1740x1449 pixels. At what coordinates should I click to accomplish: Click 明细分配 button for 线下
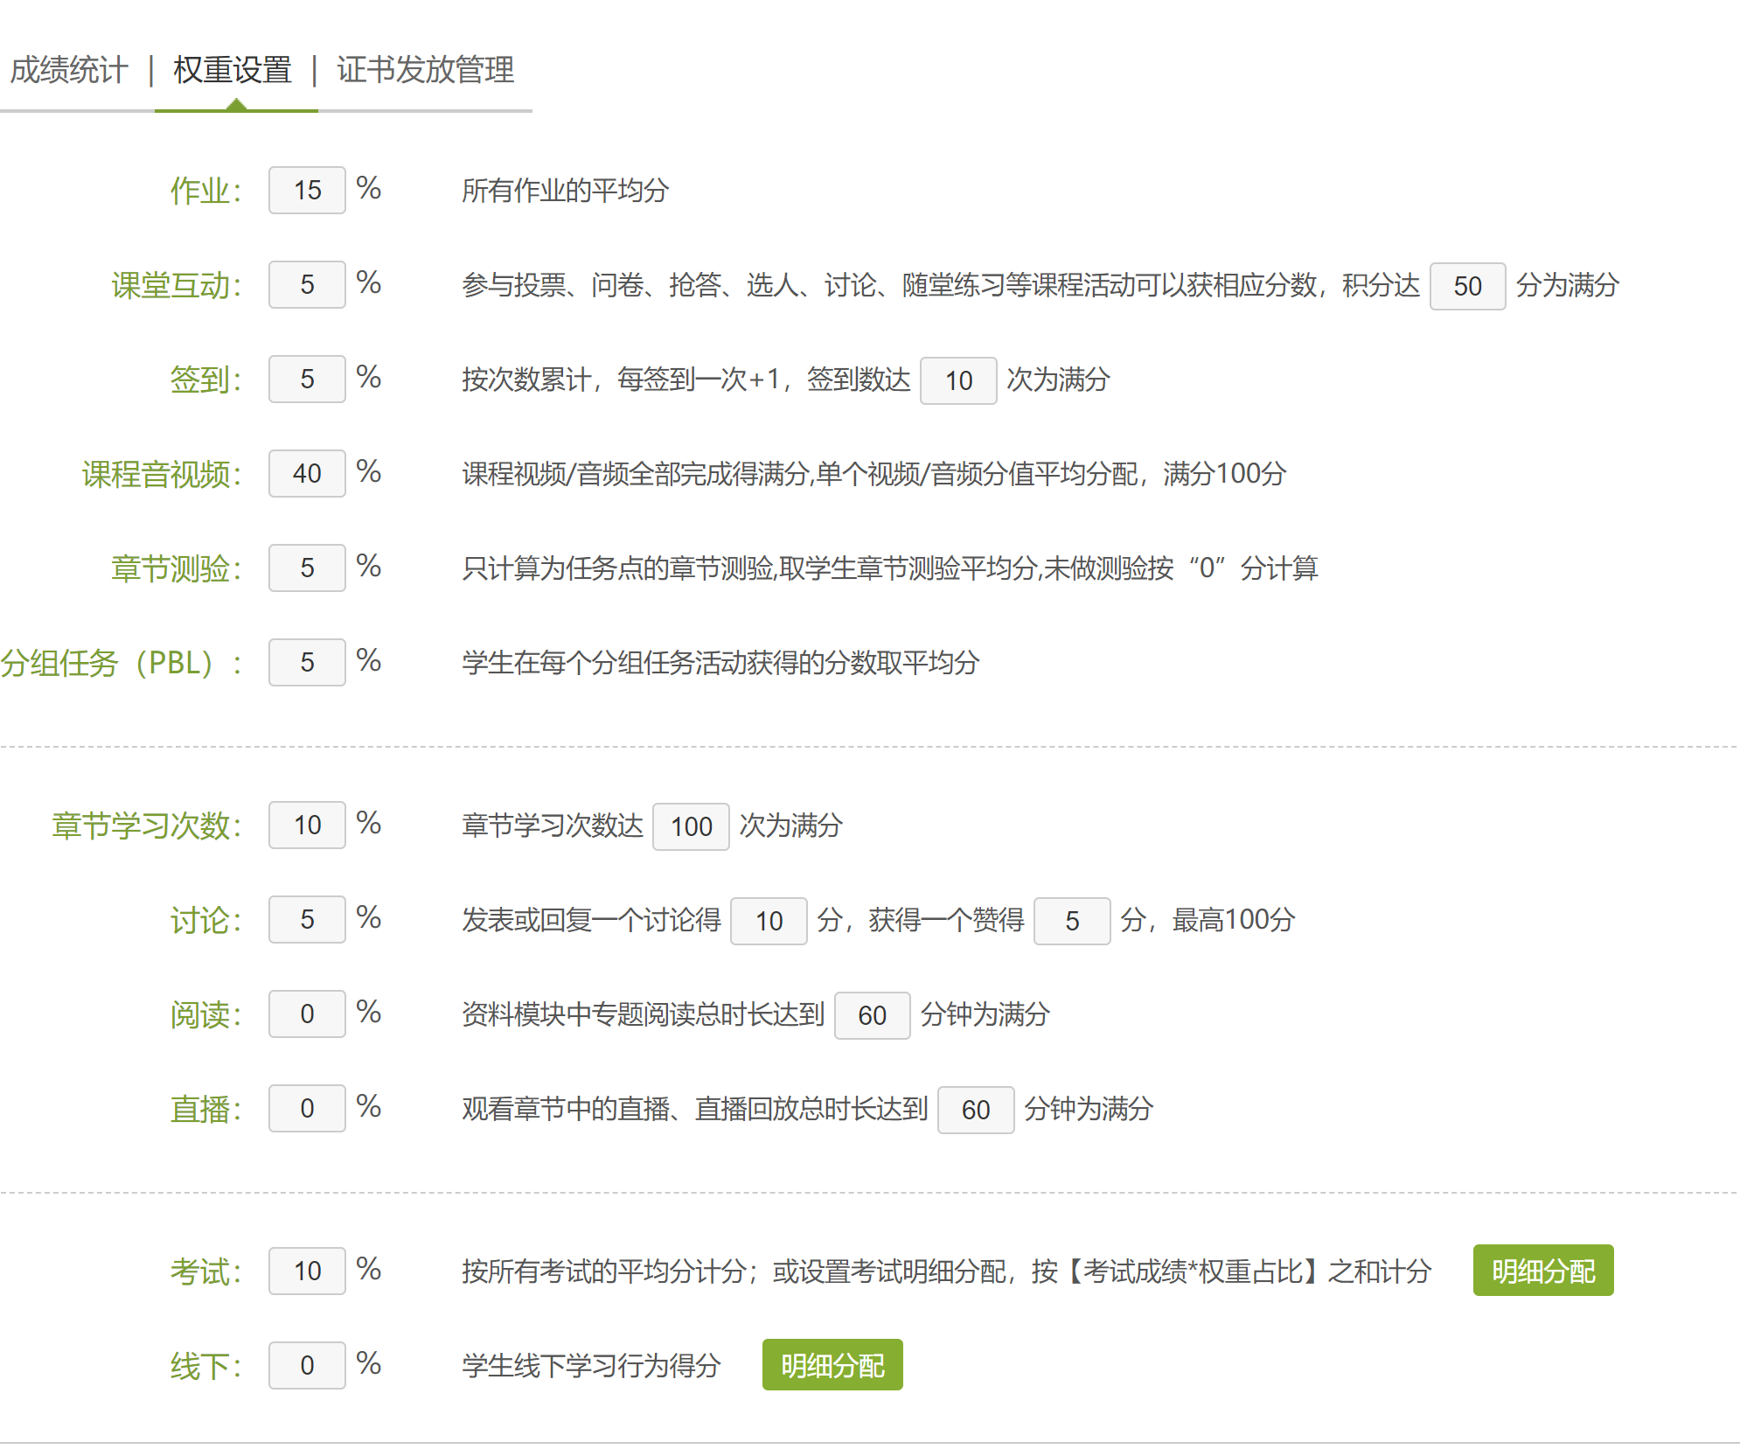(x=832, y=1365)
